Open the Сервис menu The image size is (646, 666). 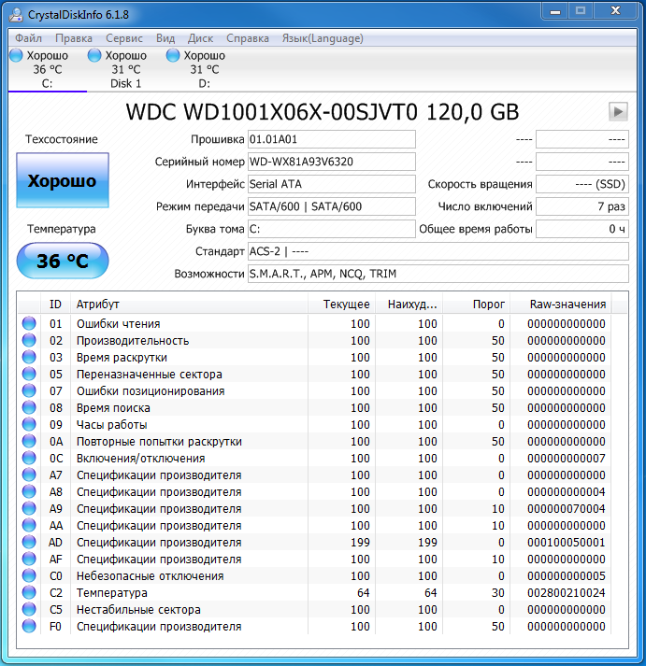click(x=124, y=38)
